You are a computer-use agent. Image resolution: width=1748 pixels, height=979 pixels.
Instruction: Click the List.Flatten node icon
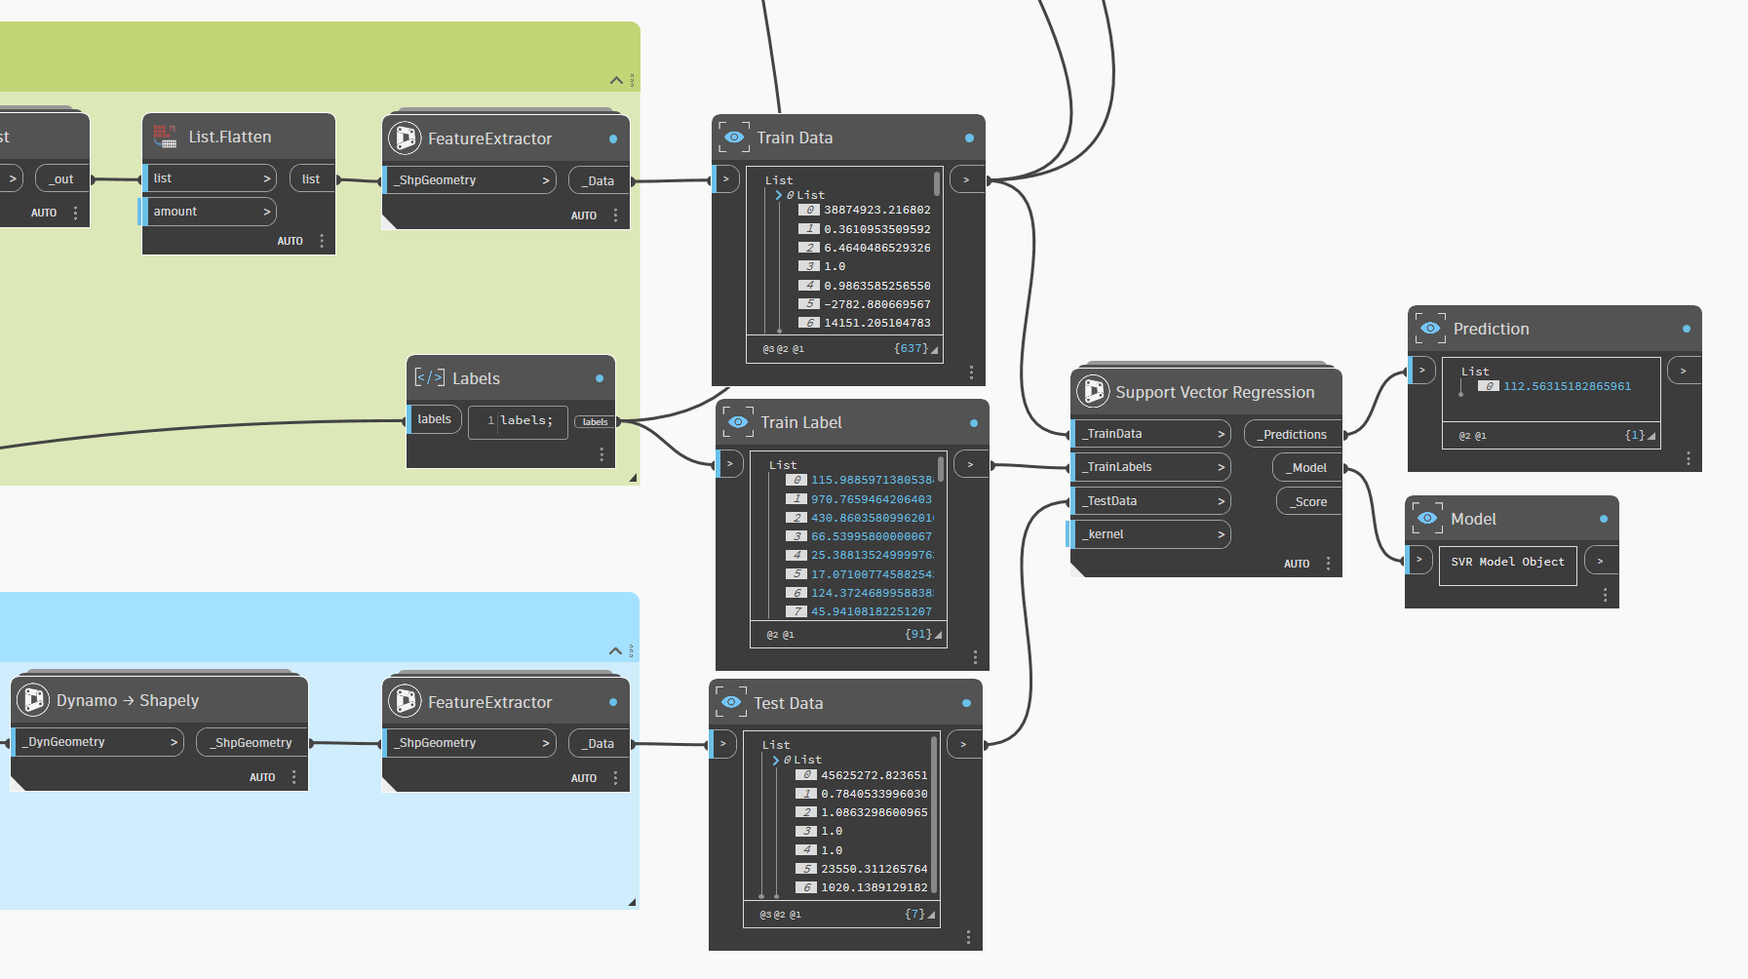[165, 137]
